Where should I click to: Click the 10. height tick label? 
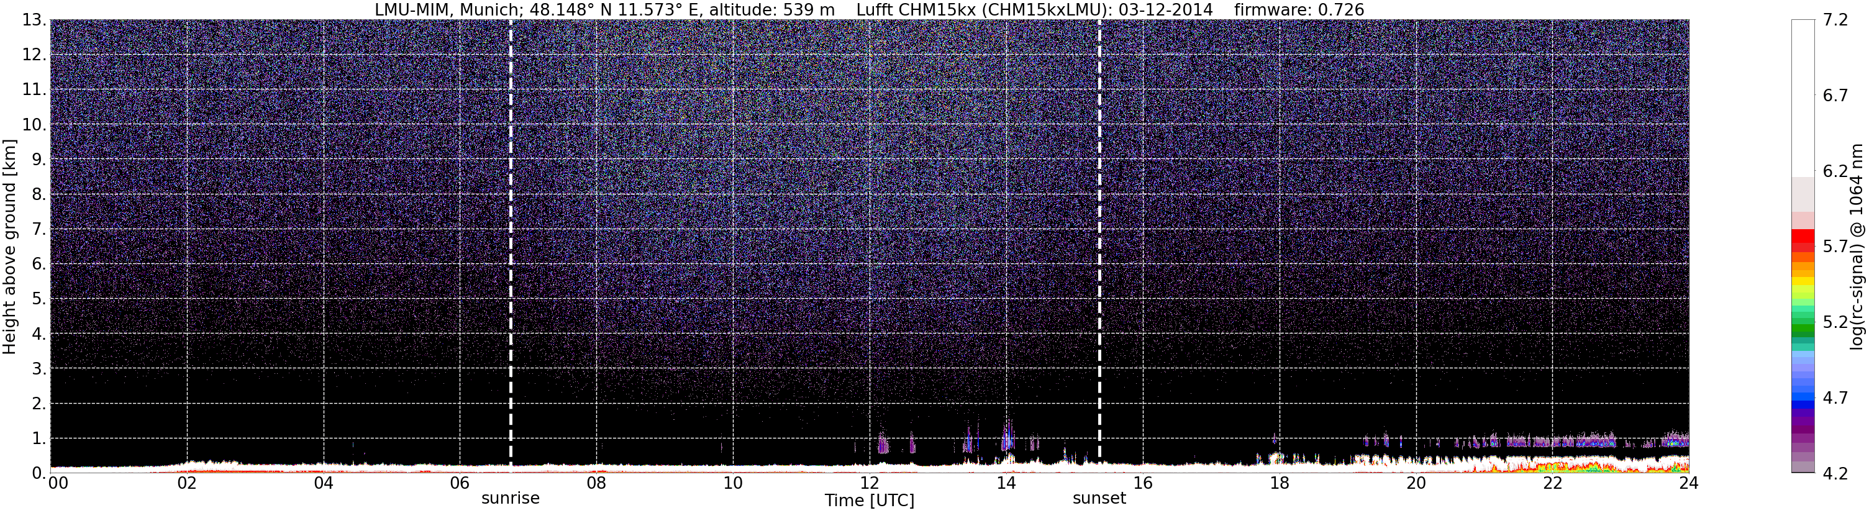tap(34, 125)
